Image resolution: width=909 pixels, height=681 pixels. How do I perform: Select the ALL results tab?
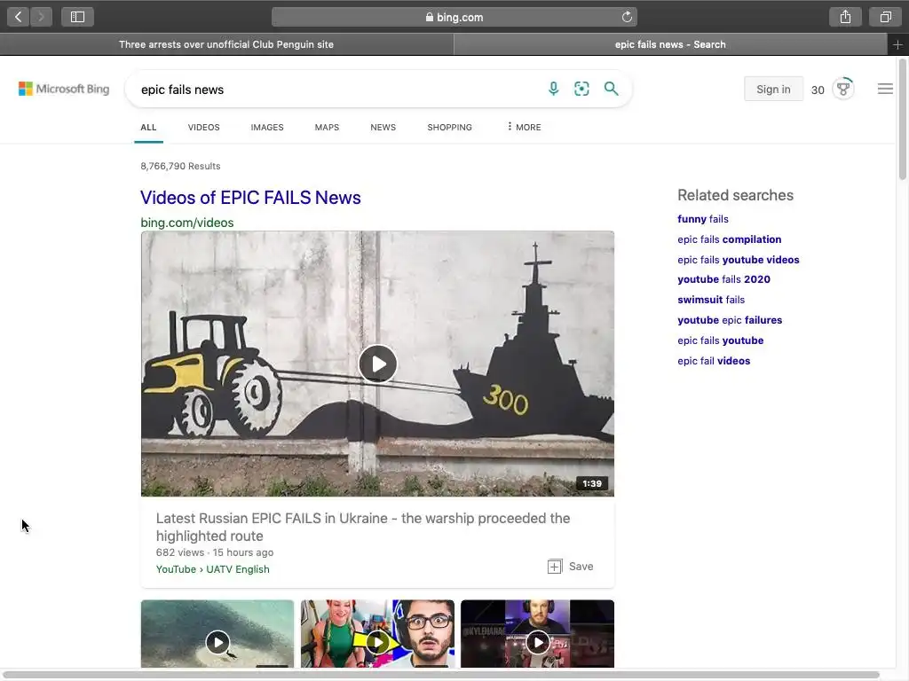(x=148, y=128)
